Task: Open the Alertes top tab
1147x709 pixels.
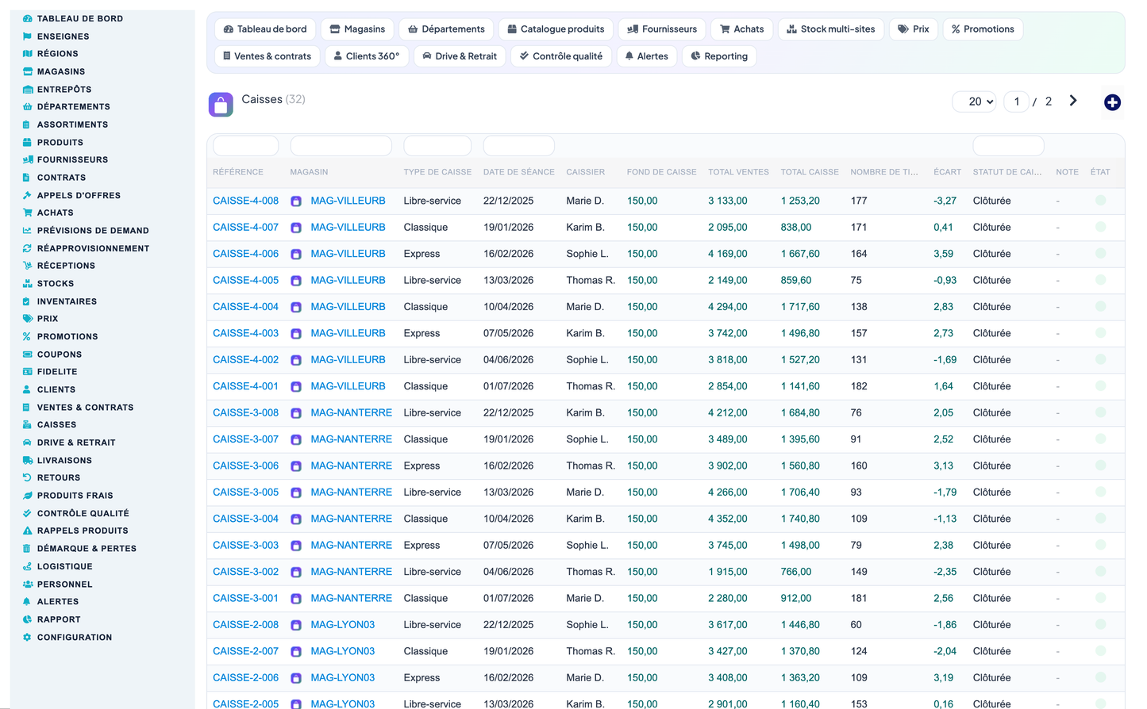Action: pyautogui.click(x=647, y=56)
